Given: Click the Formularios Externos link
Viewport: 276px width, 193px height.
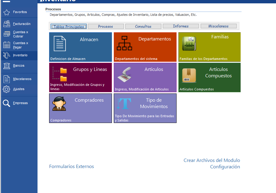Looking at the screenshot, I should point(71,167).
